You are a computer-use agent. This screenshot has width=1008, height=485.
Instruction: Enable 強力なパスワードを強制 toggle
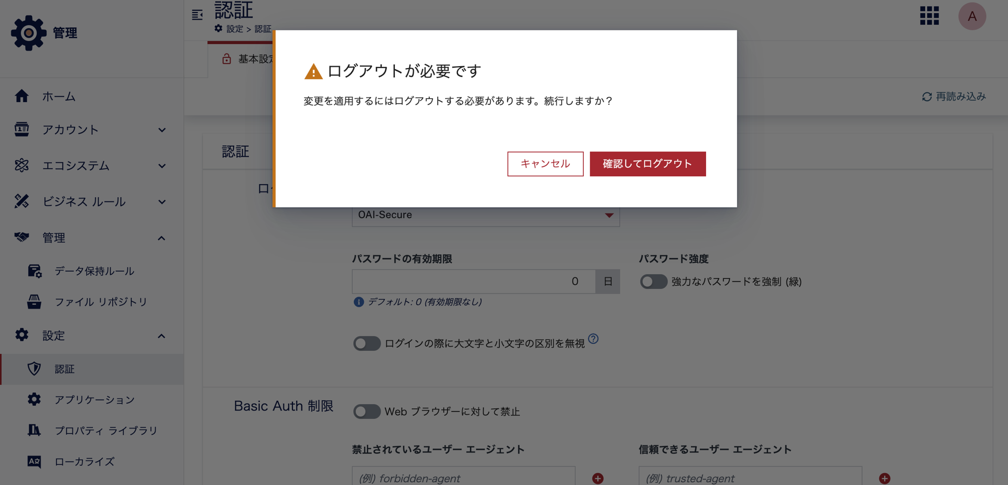tap(653, 282)
